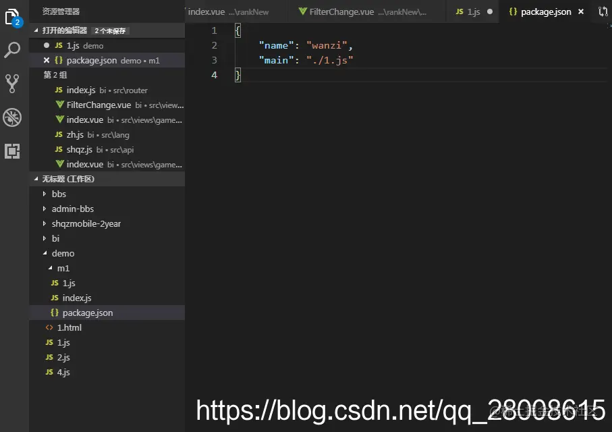Image resolution: width=612 pixels, height=432 pixels.
Task: Open 1.js inside the m1 folder
Action: (x=107, y=283)
